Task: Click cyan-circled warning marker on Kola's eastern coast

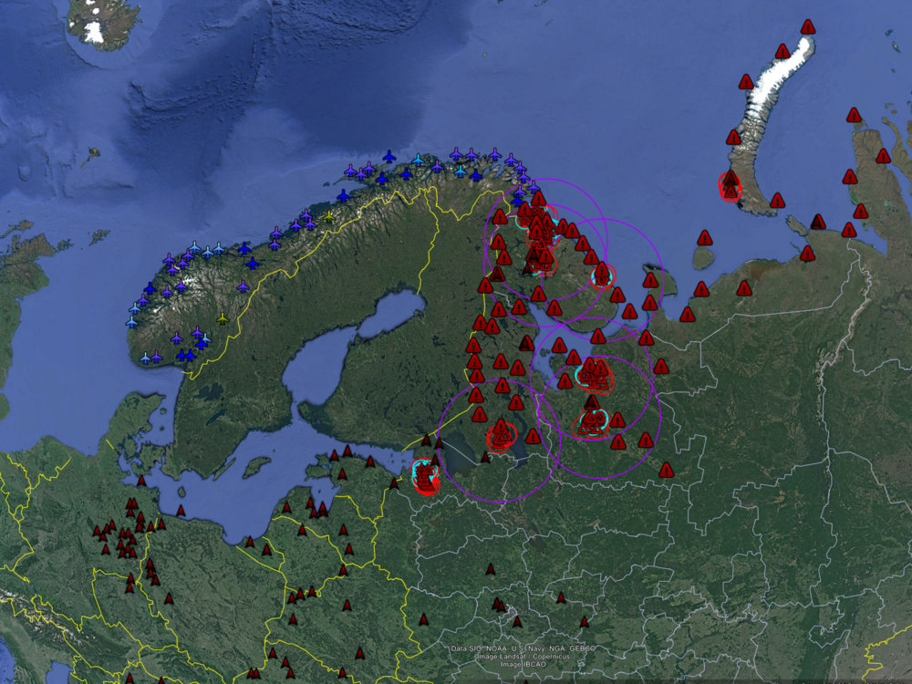Action: [602, 275]
